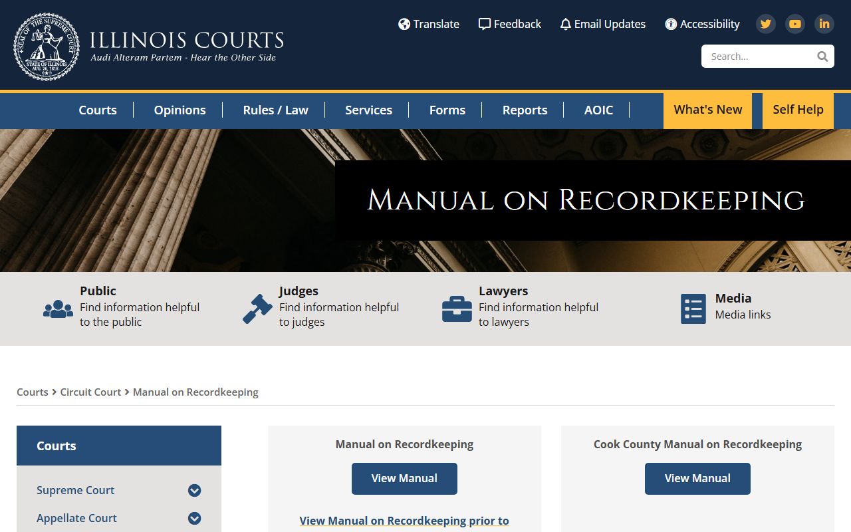Click the Lawyers heading link
Screen dimensions: 851x532
(503, 291)
